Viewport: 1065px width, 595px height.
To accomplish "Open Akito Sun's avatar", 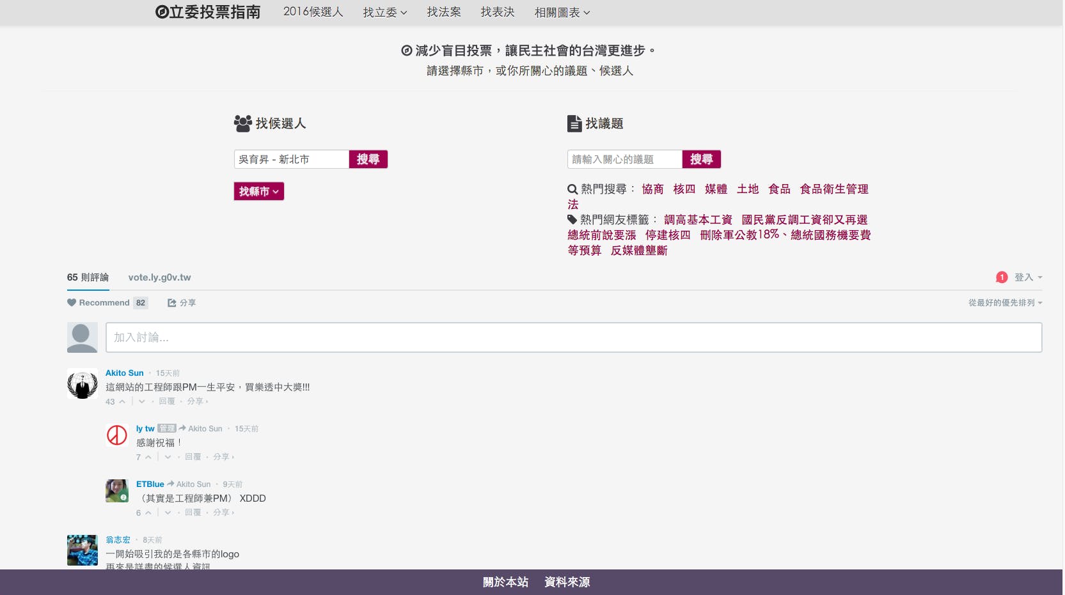I will tap(83, 383).
